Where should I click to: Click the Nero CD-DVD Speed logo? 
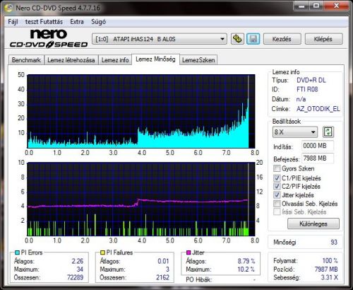[x=49, y=38]
